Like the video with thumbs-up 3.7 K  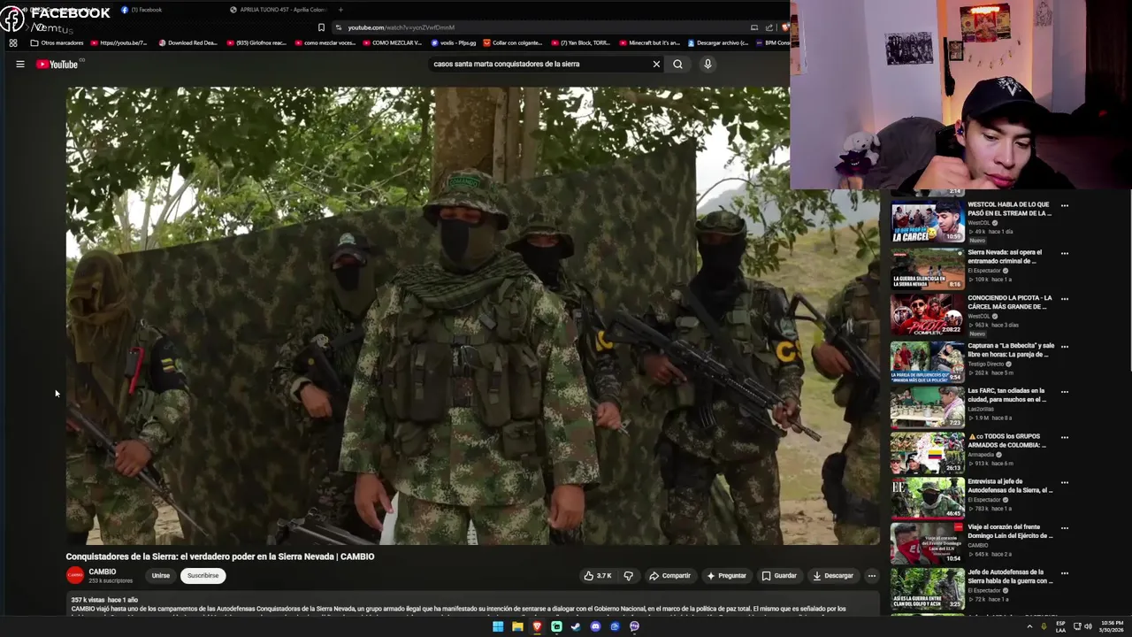point(597,576)
